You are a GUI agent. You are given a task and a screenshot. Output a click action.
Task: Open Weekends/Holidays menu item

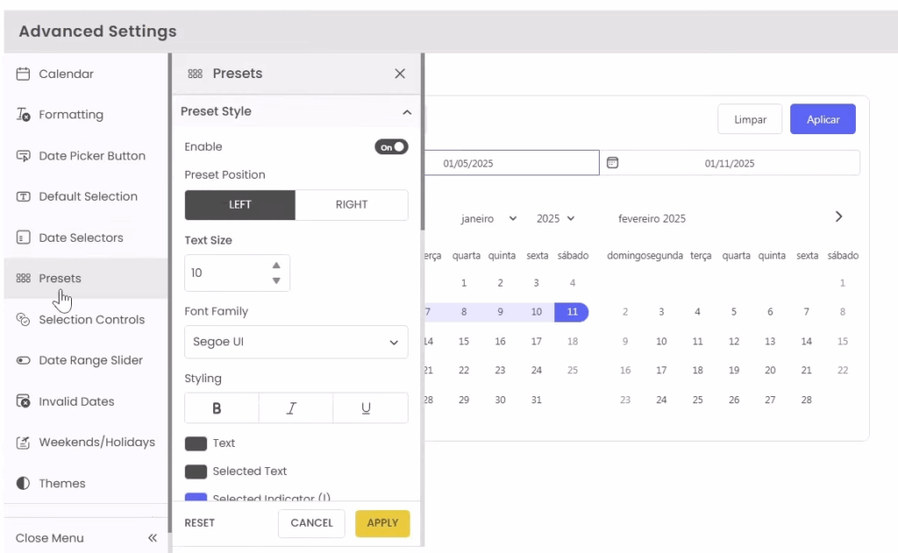[86, 442]
